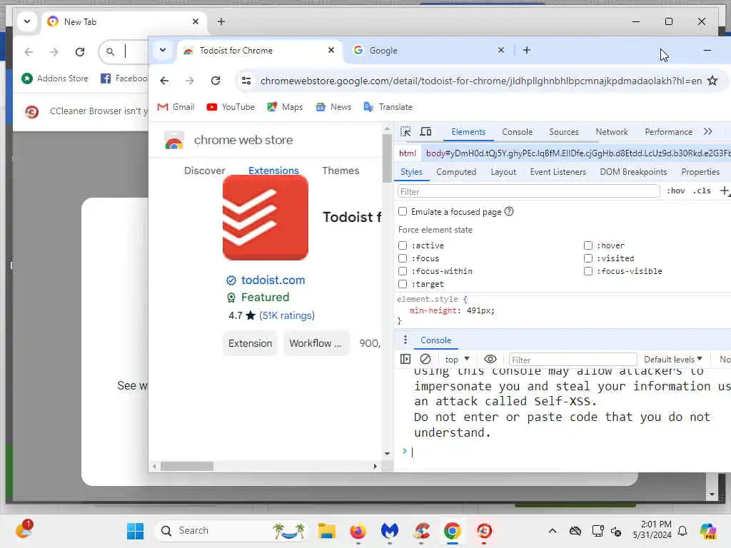731x548 pixels.
Task: Open the todoist.com publisher link
Action: coord(273,280)
